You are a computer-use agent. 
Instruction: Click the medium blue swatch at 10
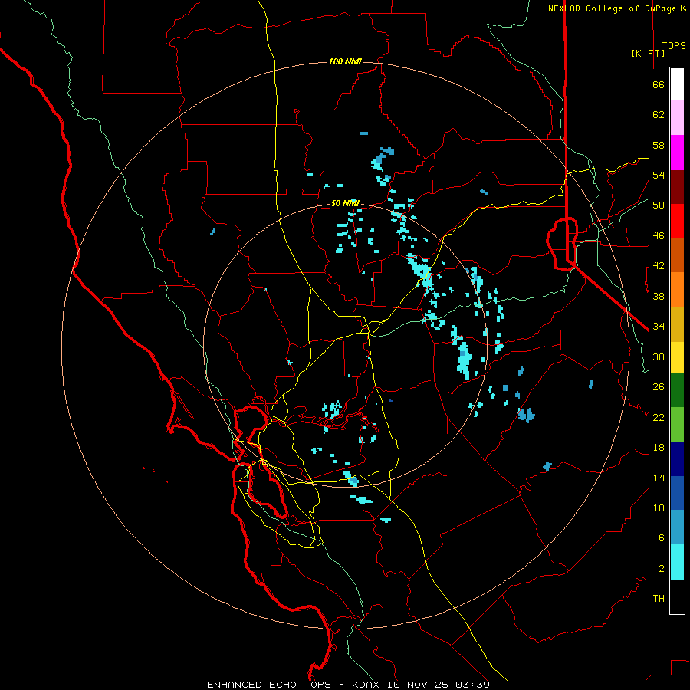tap(677, 493)
